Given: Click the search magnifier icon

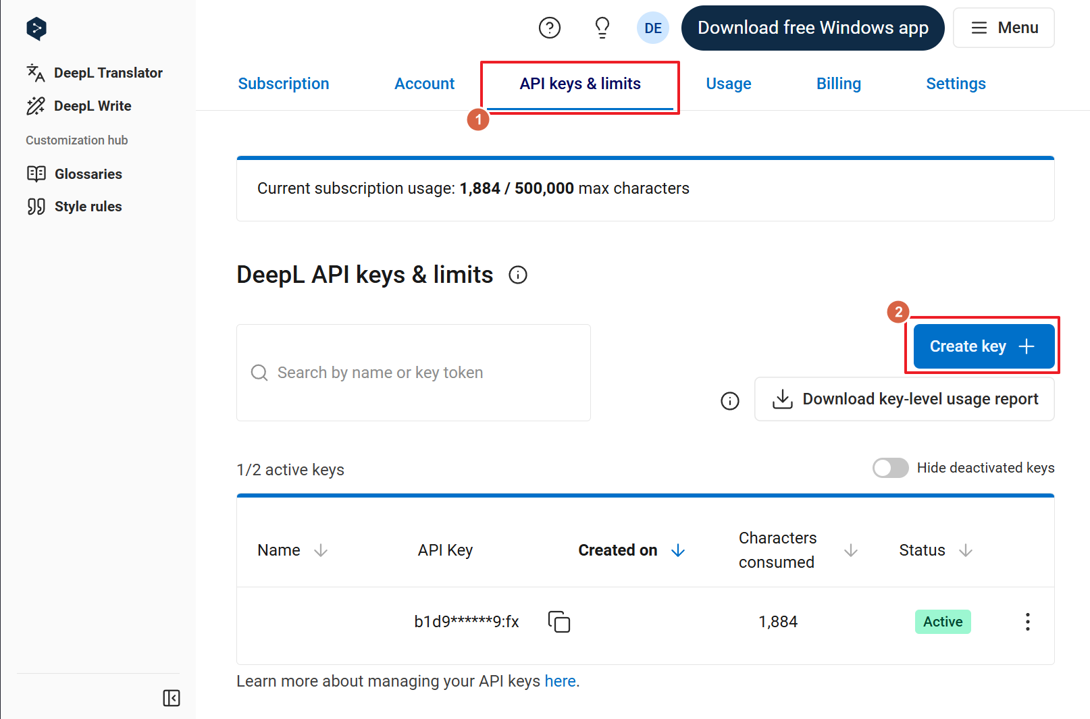Looking at the screenshot, I should (259, 373).
